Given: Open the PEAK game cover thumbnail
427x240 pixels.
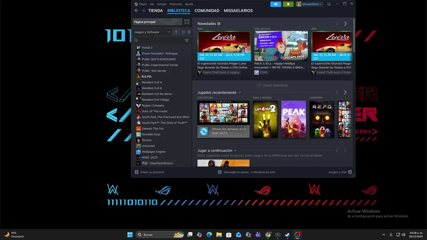Looking at the screenshot, I should coord(294,119).
